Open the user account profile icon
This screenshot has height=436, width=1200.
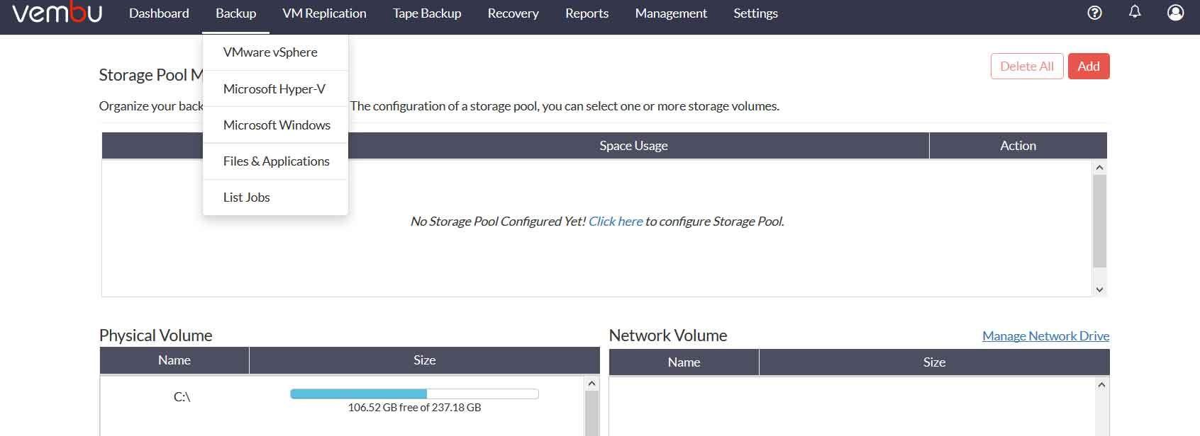click(1175, 13)
